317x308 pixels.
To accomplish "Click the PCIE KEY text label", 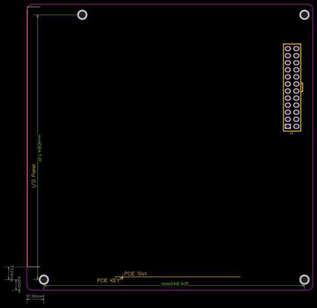I will point(108,281).
